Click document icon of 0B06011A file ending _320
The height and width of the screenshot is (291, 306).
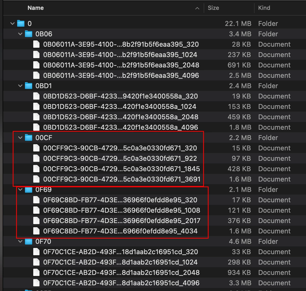[36, 44]
